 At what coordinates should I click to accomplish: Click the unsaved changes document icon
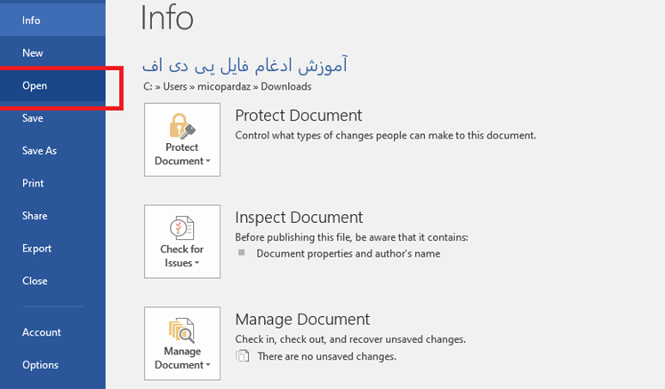242,356
